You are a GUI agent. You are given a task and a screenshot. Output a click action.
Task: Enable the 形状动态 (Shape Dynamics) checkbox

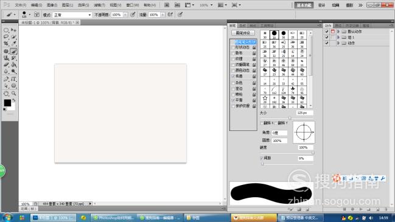pos(233,47)
